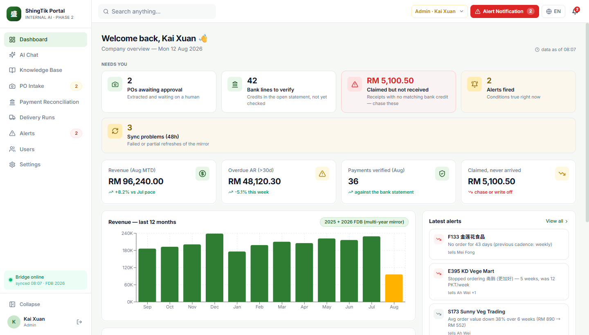589x335 pixels.
Task: Click the AI Chat sparkle icon
Action: tap(12, 55)
